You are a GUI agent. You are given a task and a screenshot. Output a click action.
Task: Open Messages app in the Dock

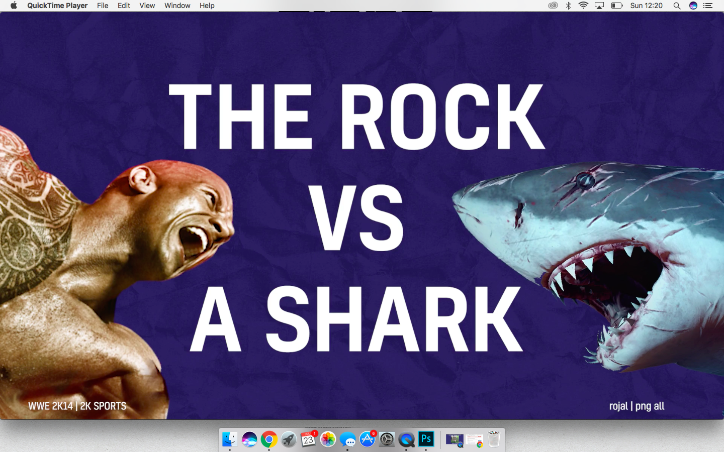click(x=347, y=440)
